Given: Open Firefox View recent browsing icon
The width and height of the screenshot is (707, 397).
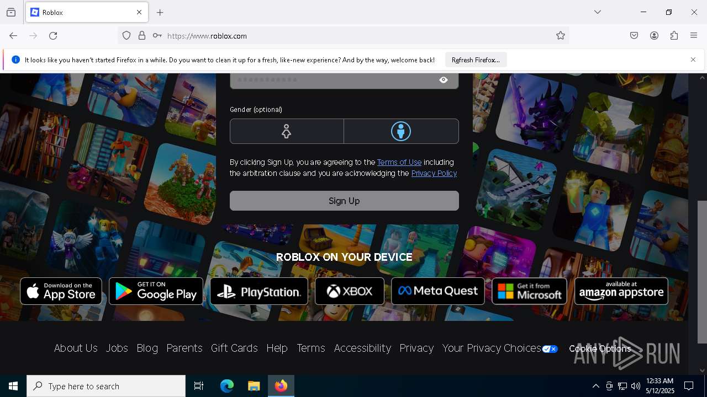Looking at the screenshot, I should point(11,12).
